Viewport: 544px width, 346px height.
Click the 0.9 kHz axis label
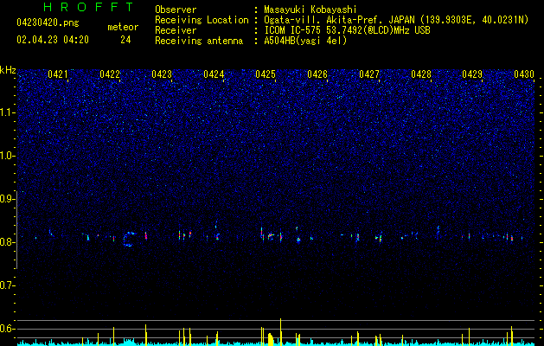(8, 199)
